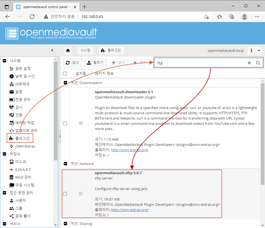Sort by 설치됨 column header

pyautogui.click(x=81, y=74)
